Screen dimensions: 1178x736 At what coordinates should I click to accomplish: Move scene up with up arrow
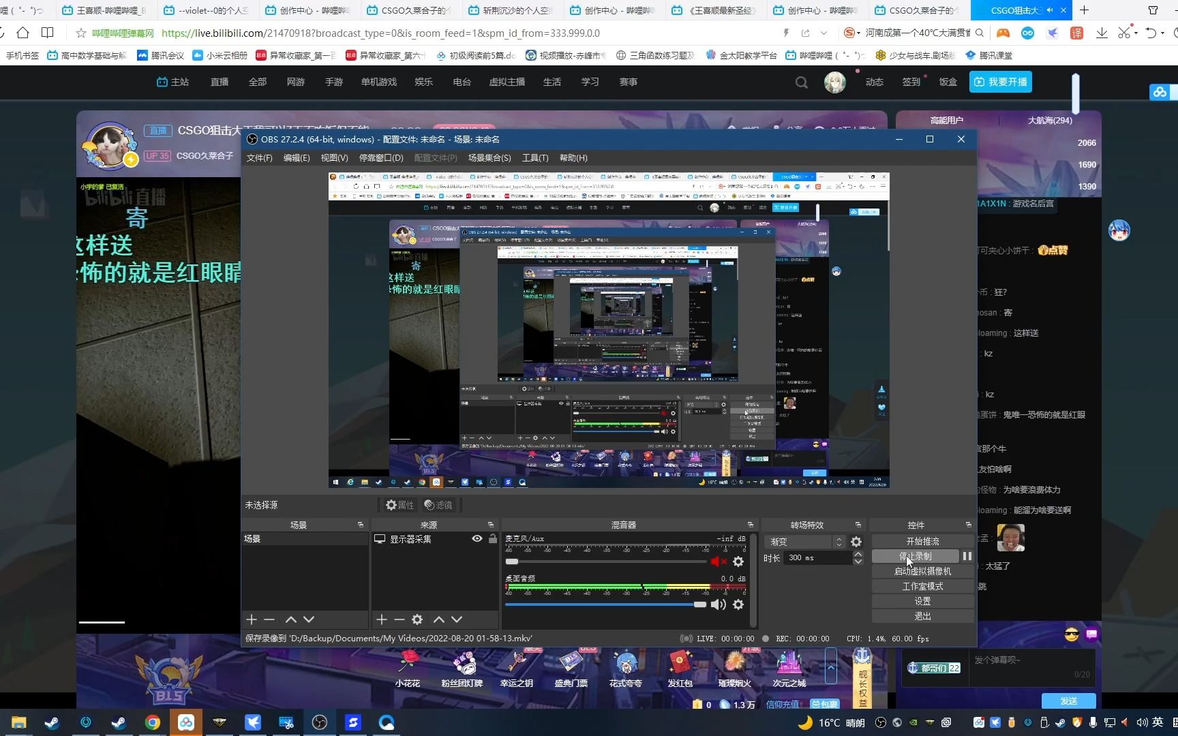point(291,619)
